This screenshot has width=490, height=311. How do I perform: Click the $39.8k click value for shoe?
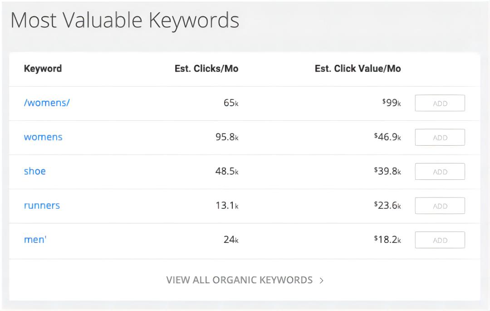point(387,172)
